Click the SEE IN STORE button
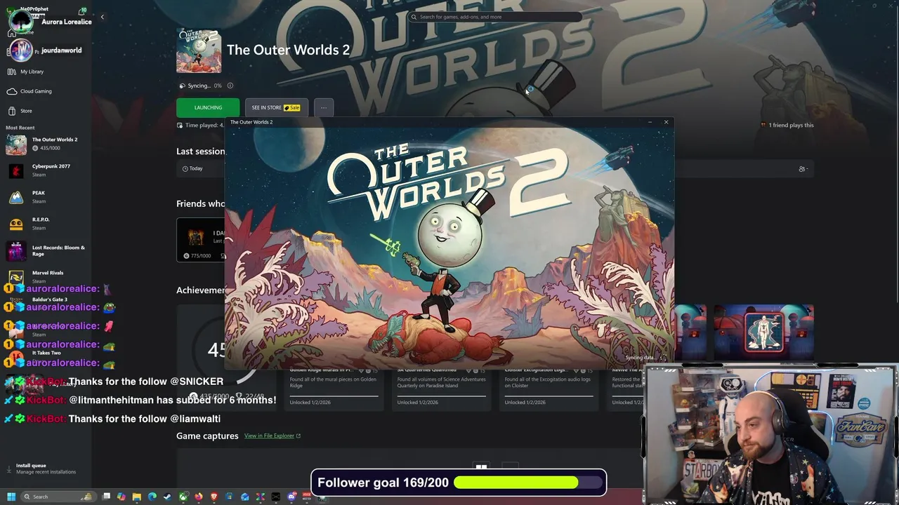899x505 pixels. (x=276, y=107)
